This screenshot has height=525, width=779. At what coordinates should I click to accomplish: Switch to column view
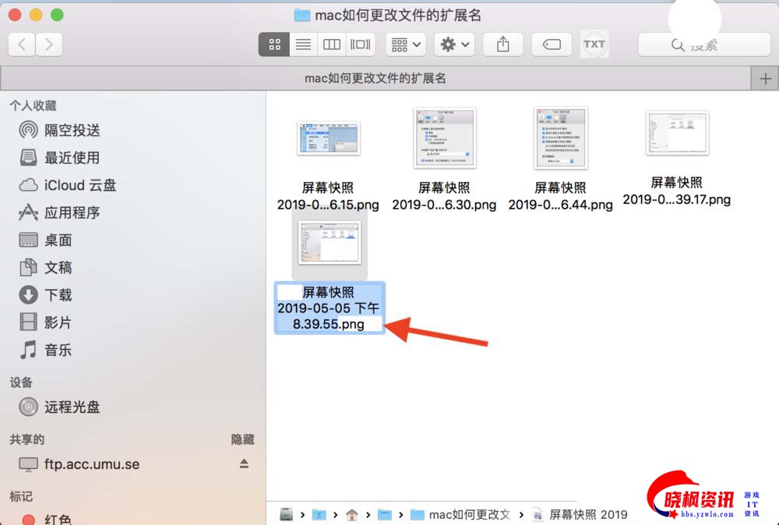332,44
